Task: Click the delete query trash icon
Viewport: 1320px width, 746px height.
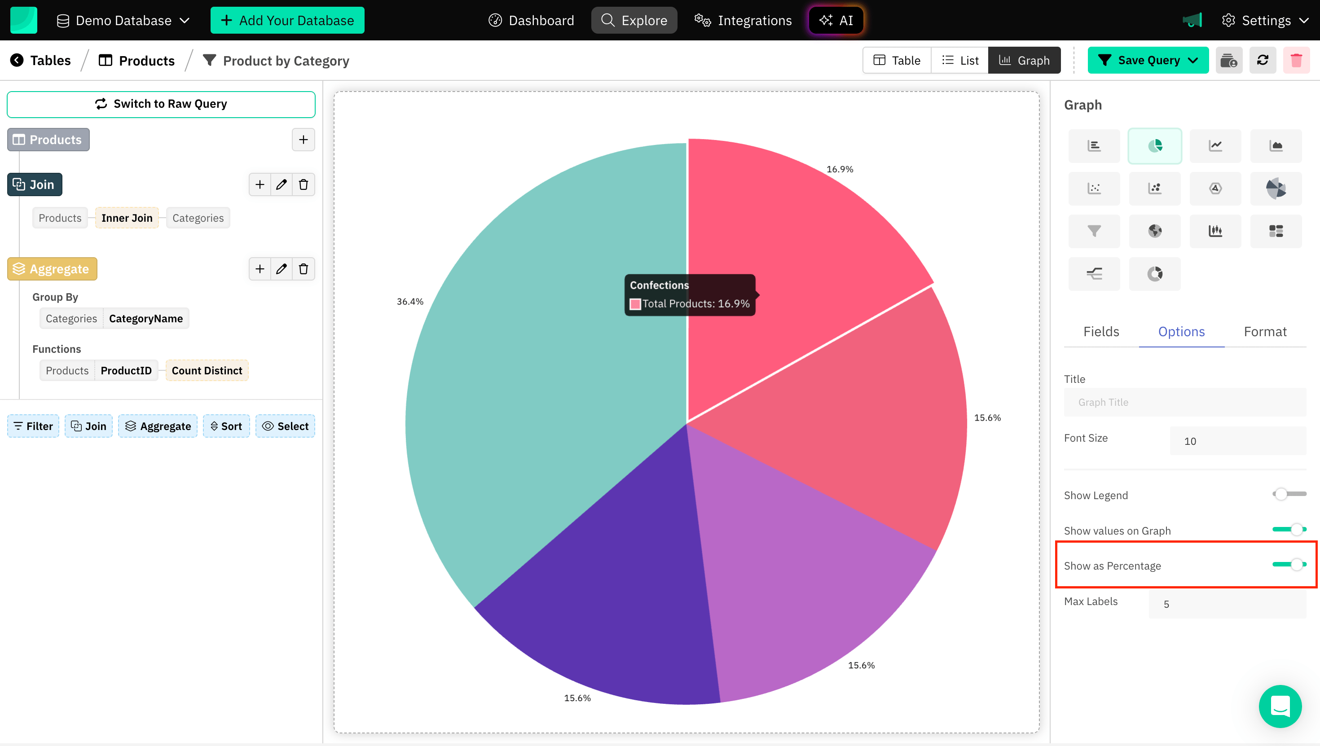Action: (x=1297, y=60)
